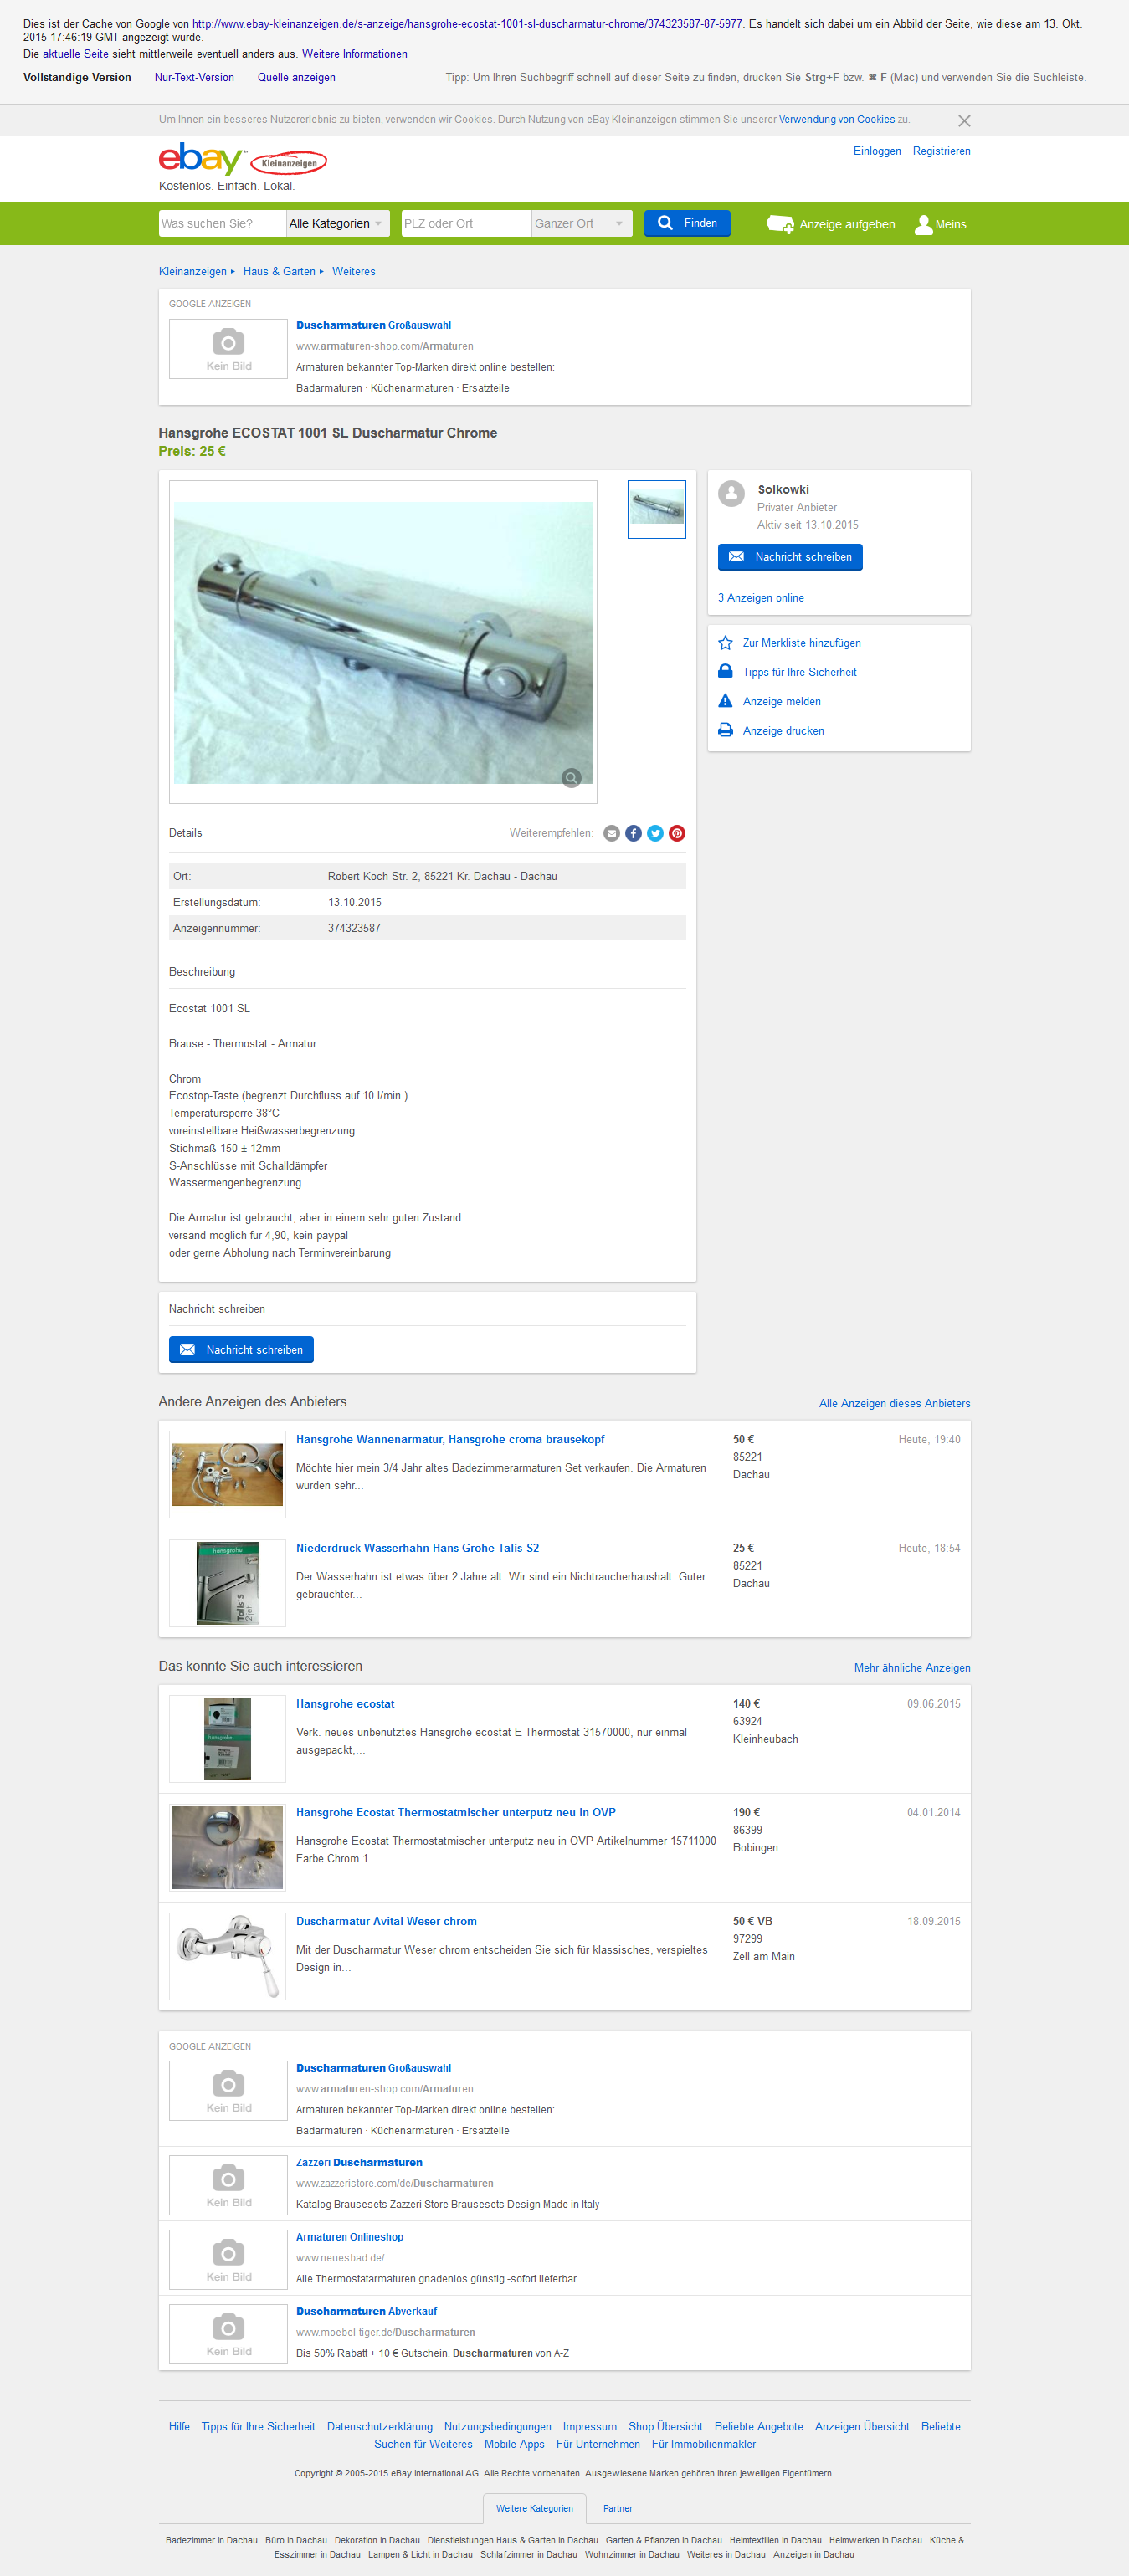Click Alle Anzeigen dieses Anbieters

894,1403
